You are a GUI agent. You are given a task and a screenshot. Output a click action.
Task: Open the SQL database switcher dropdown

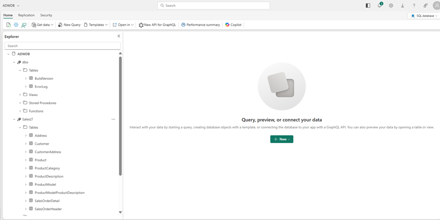coord(424,16)
